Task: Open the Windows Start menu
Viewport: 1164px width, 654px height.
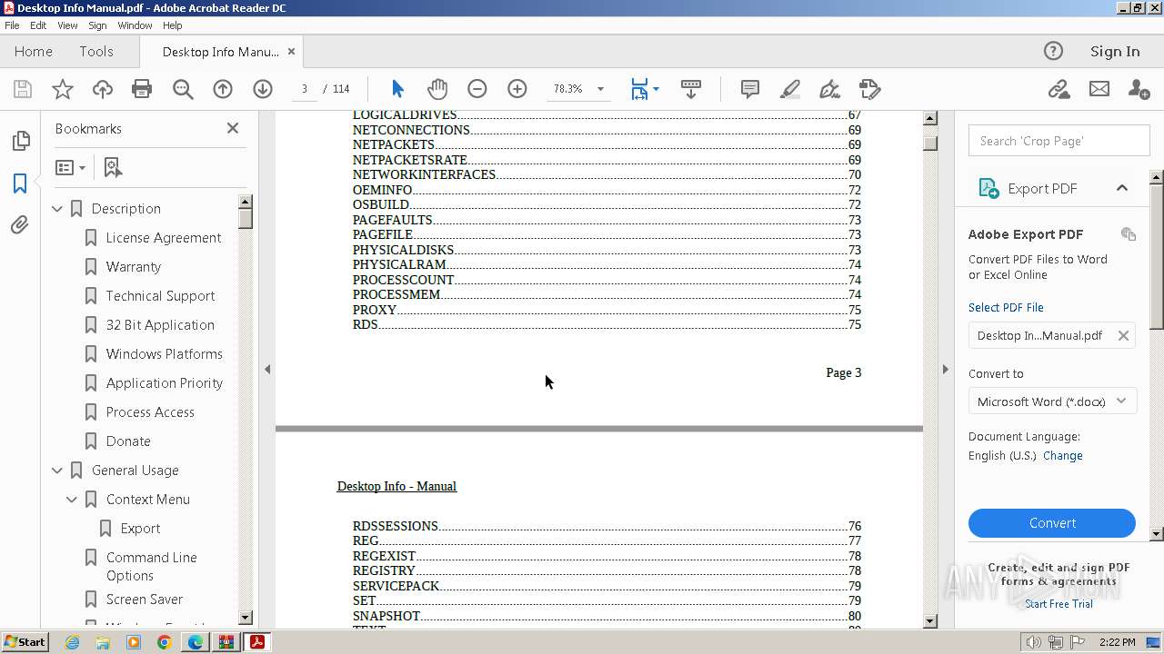Action: point(25,642)
